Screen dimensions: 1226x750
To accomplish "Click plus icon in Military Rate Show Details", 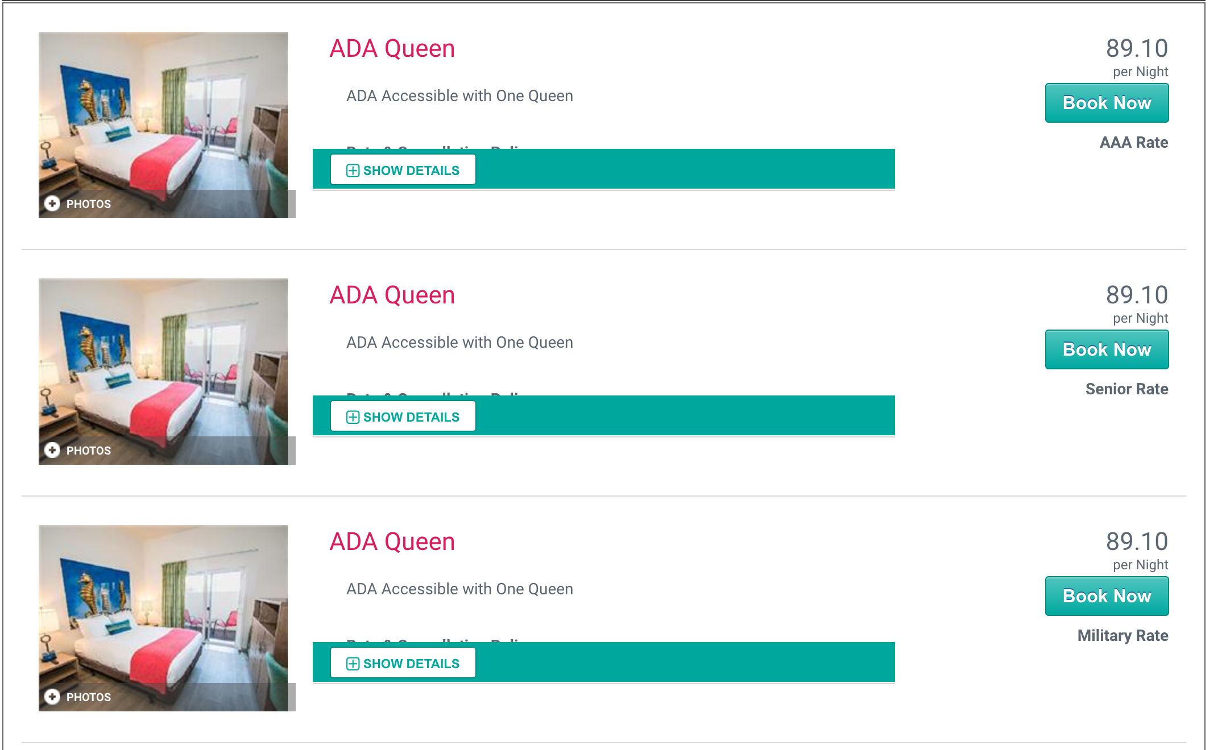I will (x=353, y=664).
